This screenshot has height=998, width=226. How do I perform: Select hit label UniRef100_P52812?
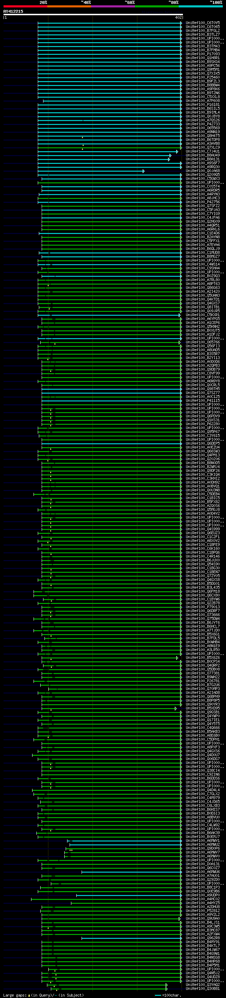pos(203,911)
